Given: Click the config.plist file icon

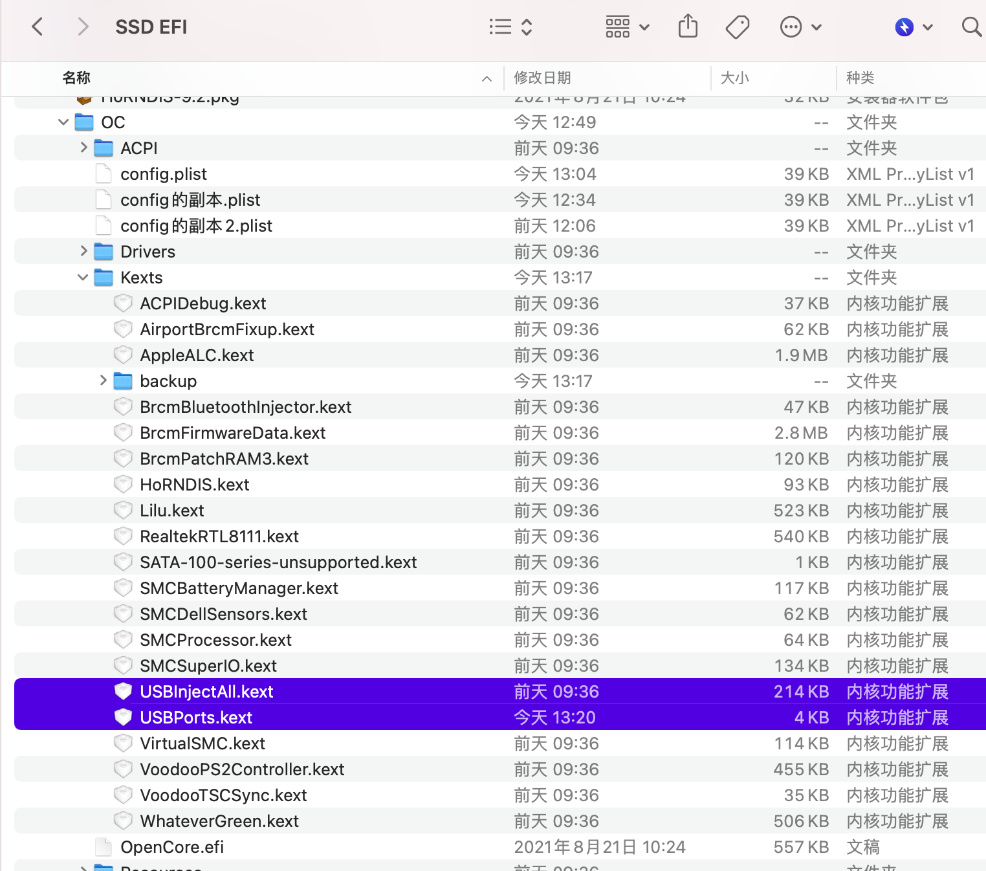Looking at the screenshot, I should coord(104,173).
